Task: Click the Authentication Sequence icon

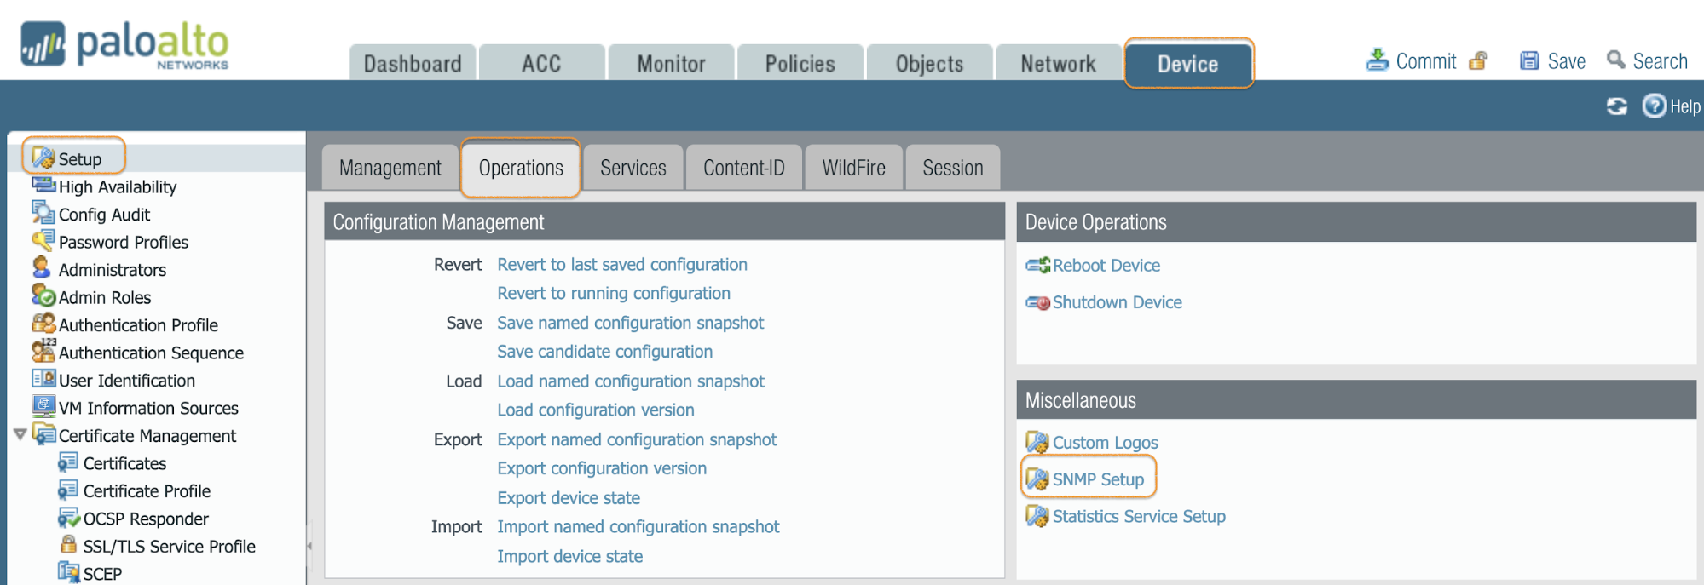Action: click(x=43, y=350)
